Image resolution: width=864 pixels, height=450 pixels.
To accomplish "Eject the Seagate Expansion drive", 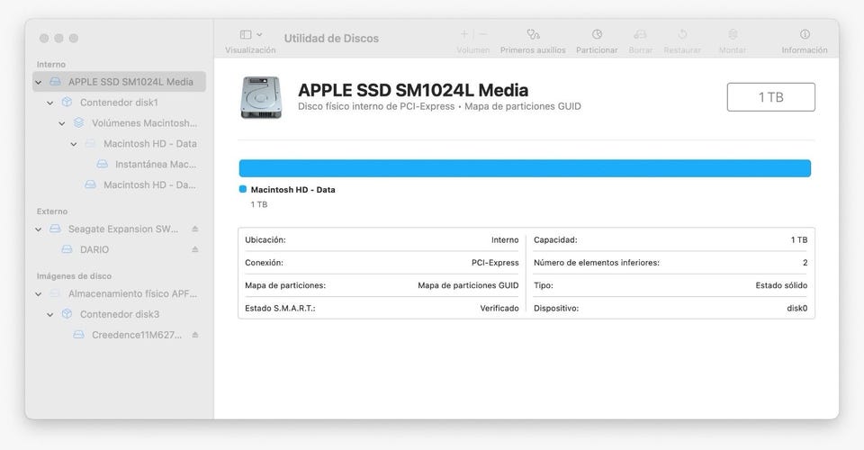I will [x=195, y=229].
